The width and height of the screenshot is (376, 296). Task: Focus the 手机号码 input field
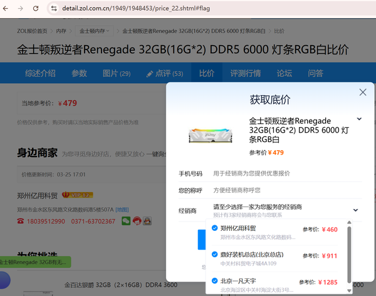(x=287, y=173)
